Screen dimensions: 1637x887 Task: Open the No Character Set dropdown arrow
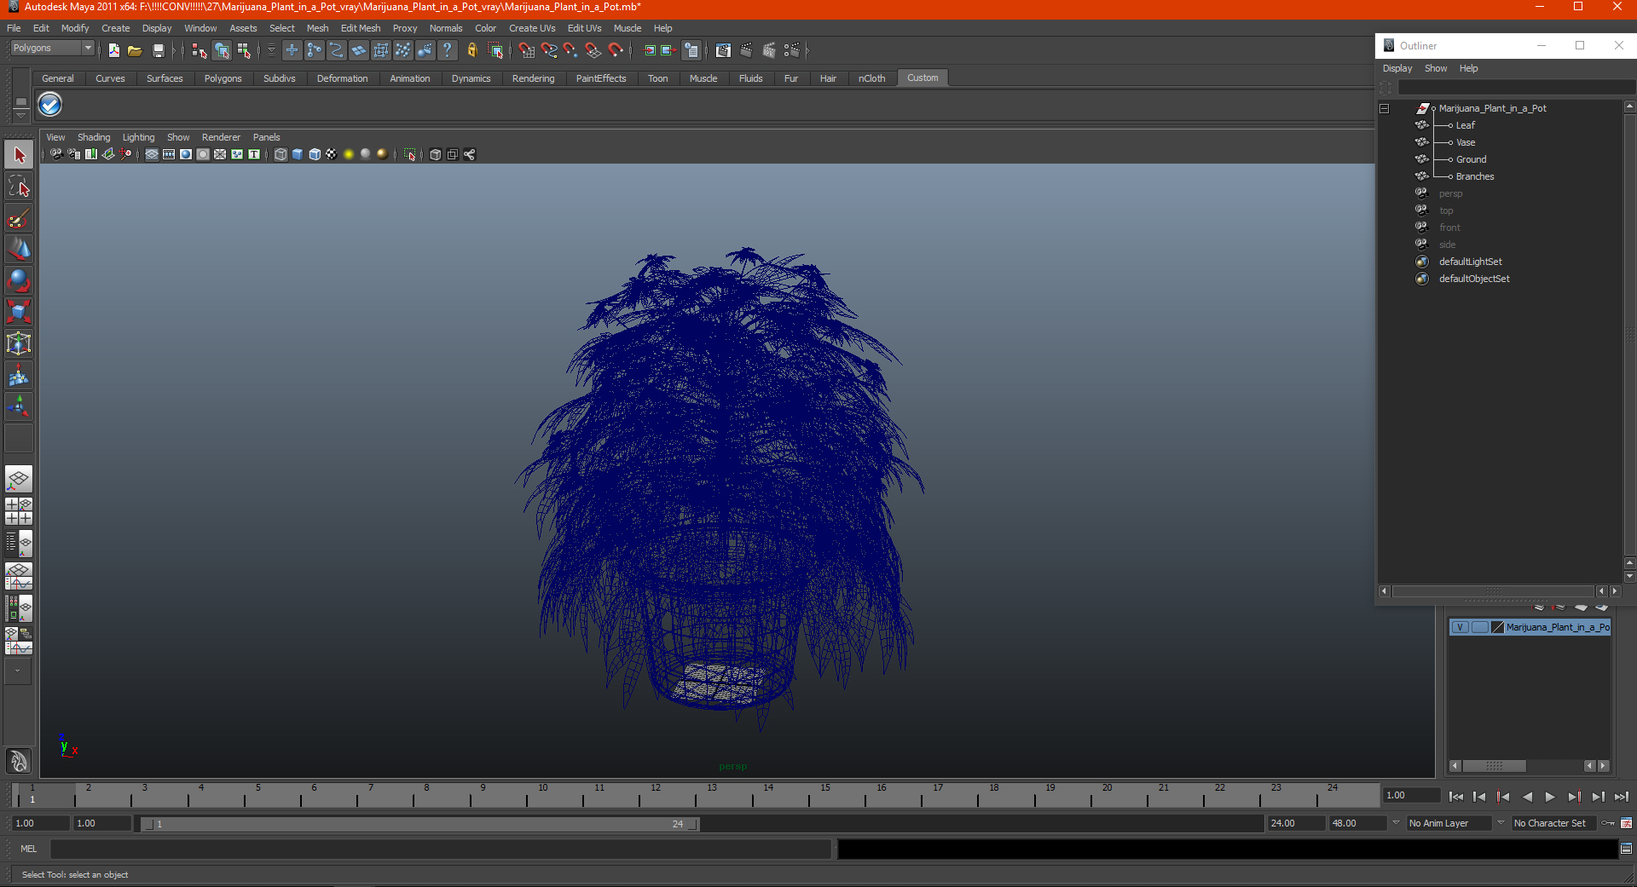pos(1501,823)
